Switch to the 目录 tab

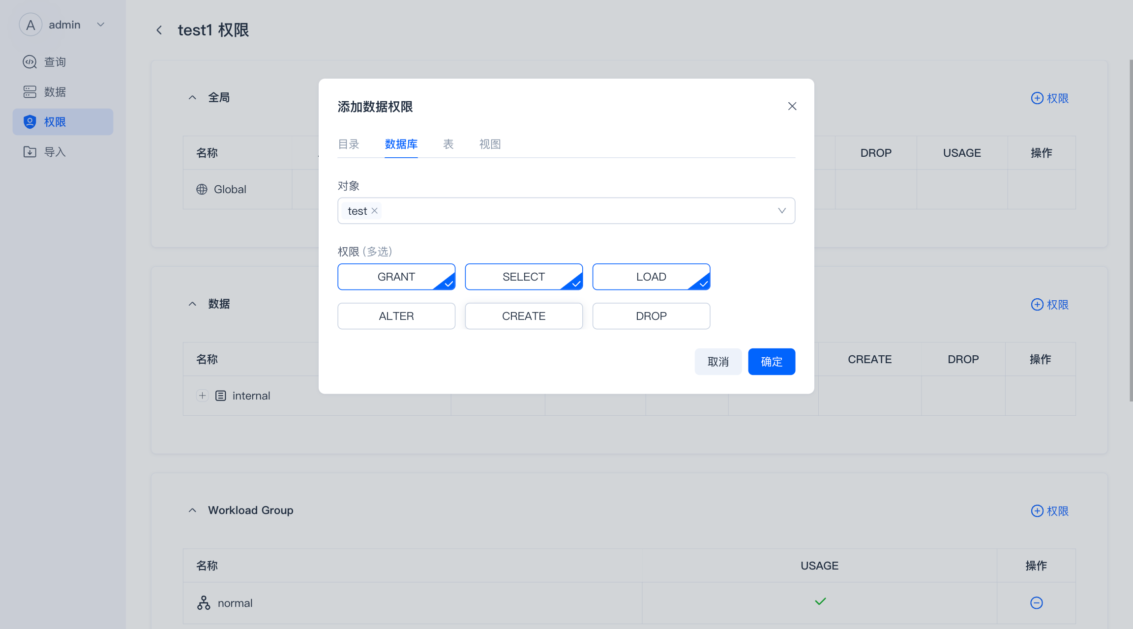pos(348,144)
